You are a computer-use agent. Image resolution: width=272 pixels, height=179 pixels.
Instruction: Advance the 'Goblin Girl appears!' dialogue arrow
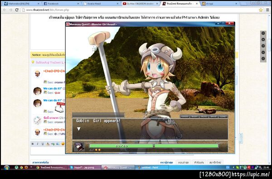click(79, 129)
